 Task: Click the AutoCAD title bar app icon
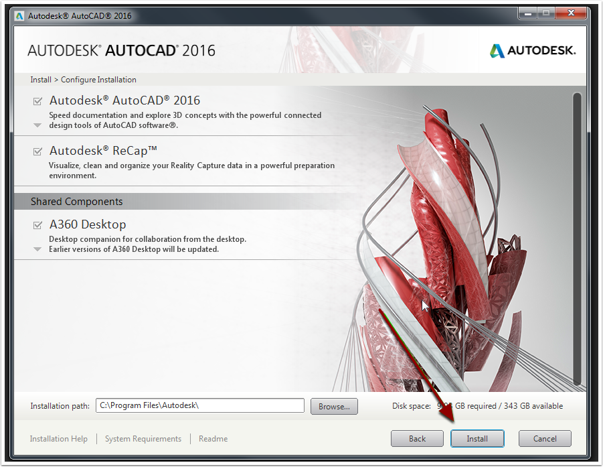click(19, 16)
